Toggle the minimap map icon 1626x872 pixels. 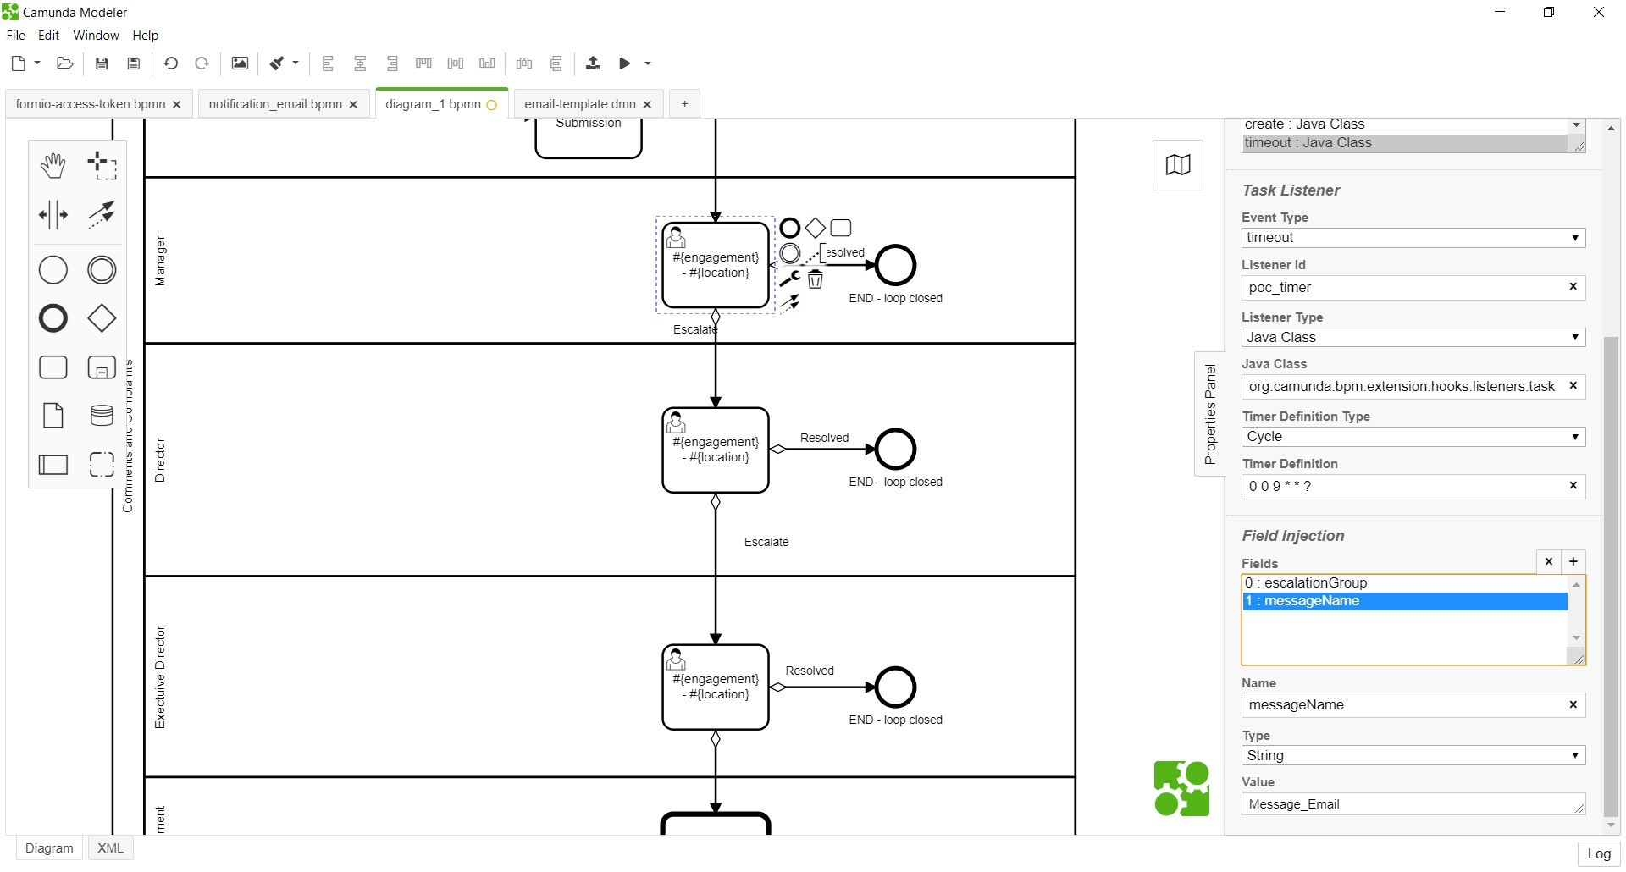1178,164
